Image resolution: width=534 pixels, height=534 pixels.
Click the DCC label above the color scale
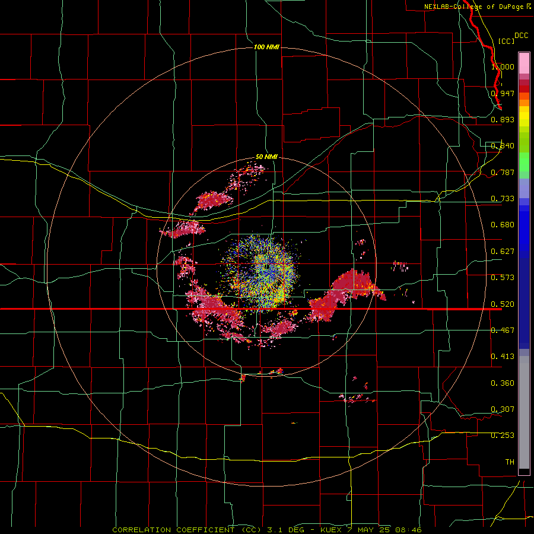[521, 36]
